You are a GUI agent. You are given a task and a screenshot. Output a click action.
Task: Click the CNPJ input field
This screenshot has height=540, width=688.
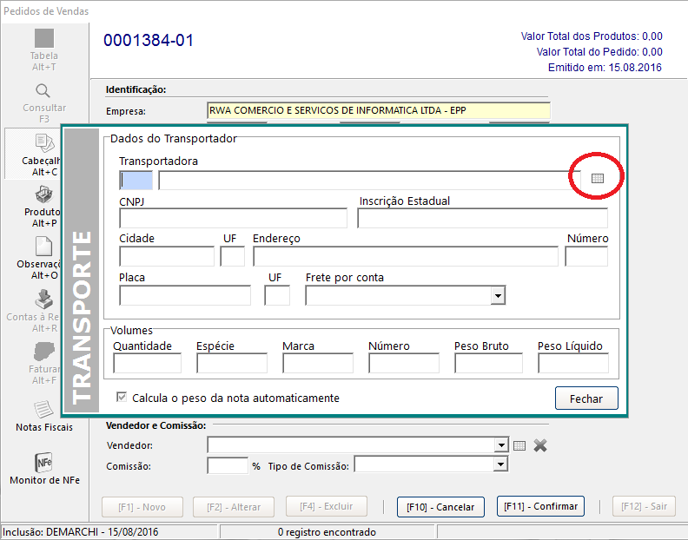233,218
